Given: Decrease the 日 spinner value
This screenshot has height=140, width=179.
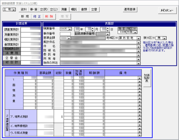Looking at the screenshot, I should coord(108,30).
